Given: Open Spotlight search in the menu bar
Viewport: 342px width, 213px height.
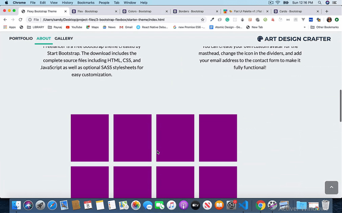Looking at the screenshot, I should 319,3.
